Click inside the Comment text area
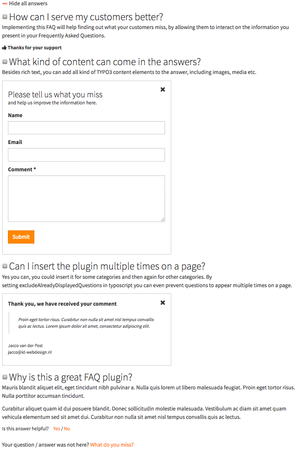This screenshot has width=298, height=455. (x=86, y=198)
